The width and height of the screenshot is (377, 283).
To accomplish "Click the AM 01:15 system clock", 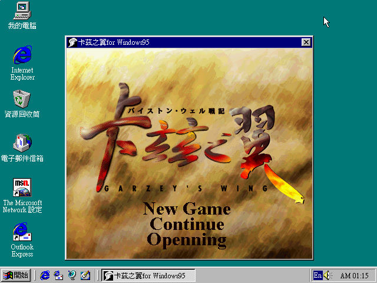I will [x=355, y=275].
